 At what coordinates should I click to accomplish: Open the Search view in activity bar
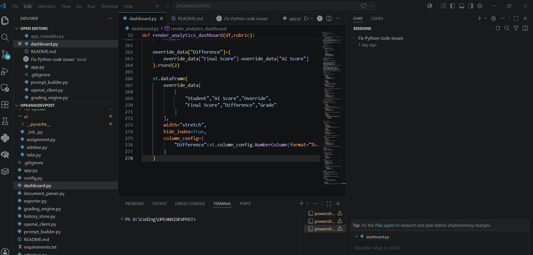5,37
